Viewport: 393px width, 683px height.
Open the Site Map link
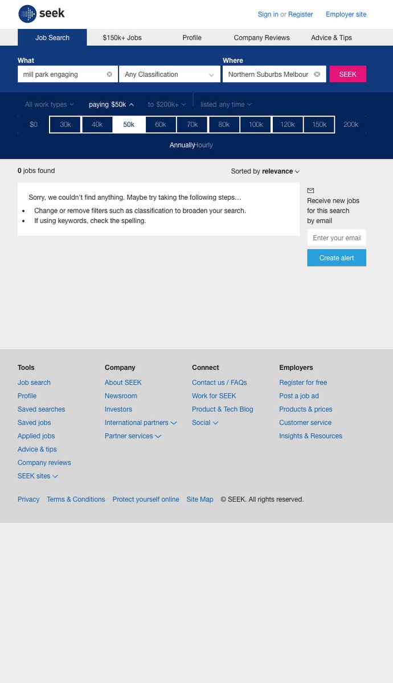200,499
